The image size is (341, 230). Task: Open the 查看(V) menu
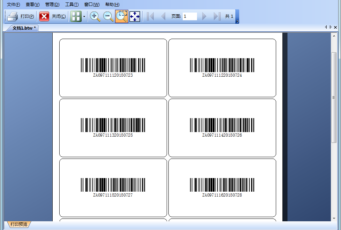pyautogui.click(x=33, y=4)
